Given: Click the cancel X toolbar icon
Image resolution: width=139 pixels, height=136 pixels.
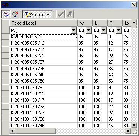Looking at the screenshot, I should pyautogui.click(x=70, y=14).
